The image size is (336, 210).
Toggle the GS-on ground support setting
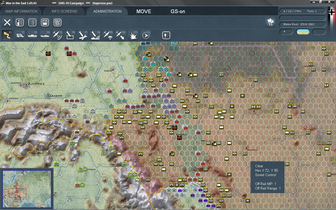click(x=178, y=11)
